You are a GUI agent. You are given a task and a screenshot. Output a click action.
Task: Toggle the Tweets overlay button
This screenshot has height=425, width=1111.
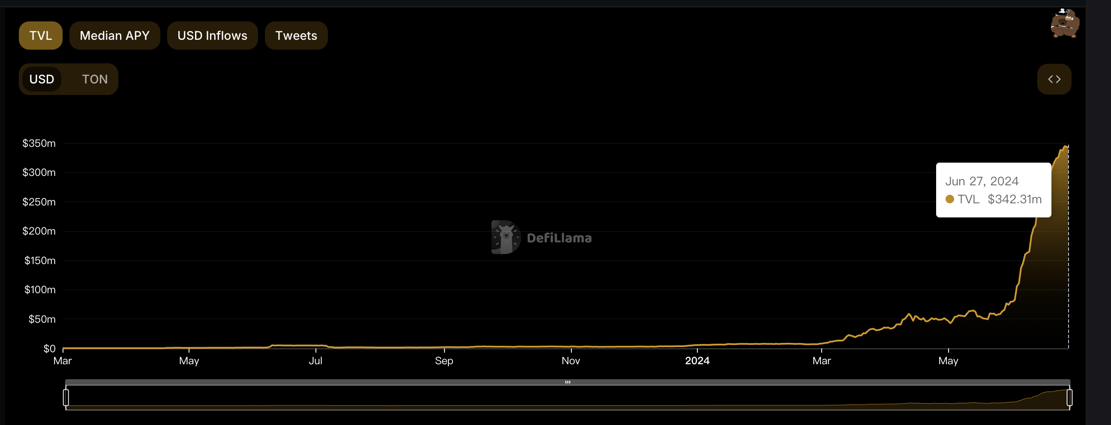tap(296, 35)
